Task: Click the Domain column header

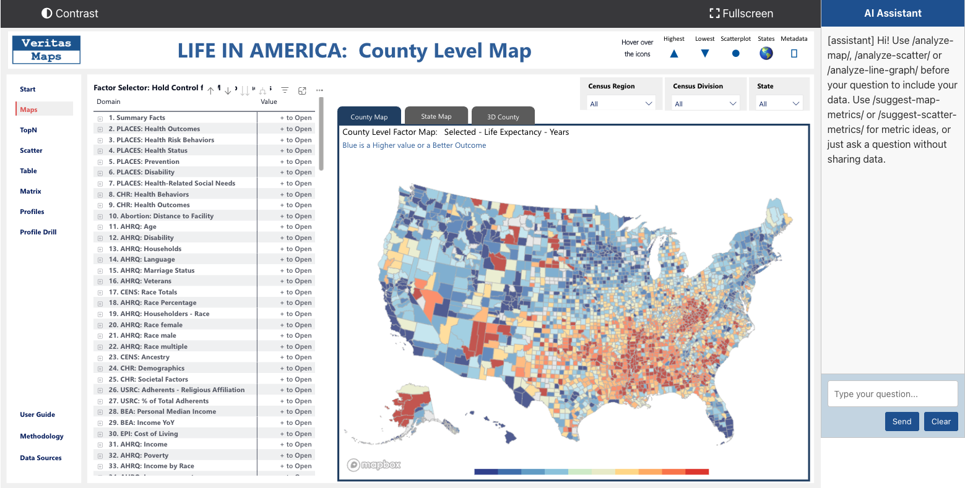Action: (x=109, y=101)
